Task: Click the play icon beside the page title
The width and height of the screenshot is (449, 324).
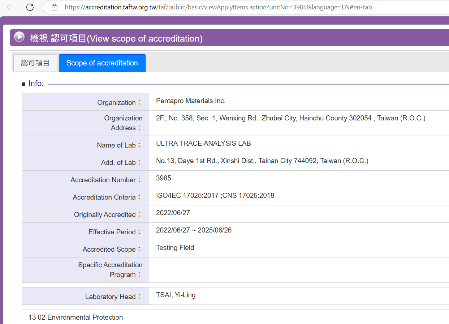Action: (19, 37)
